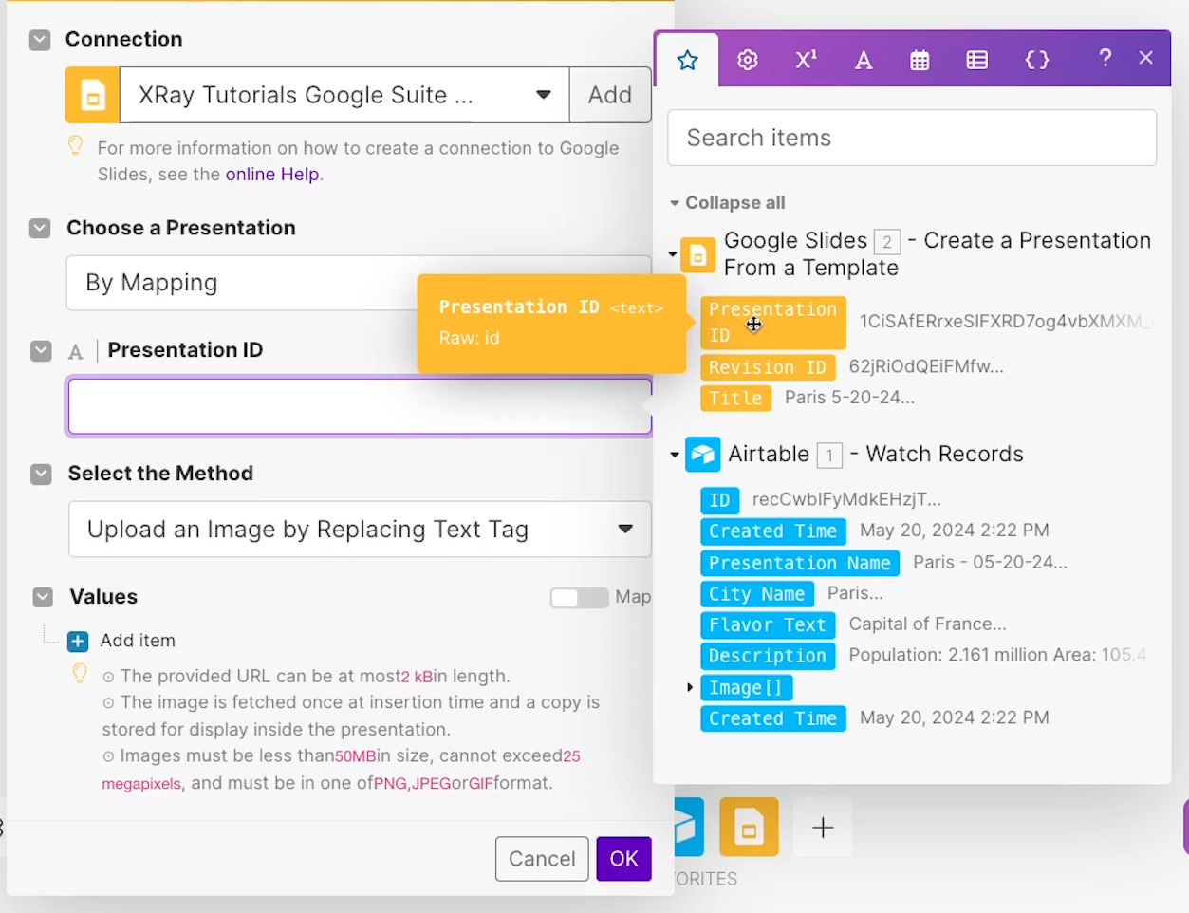Click the help question mark icon
This screenshot has height=913, width=1189.
click(1105, 58)
